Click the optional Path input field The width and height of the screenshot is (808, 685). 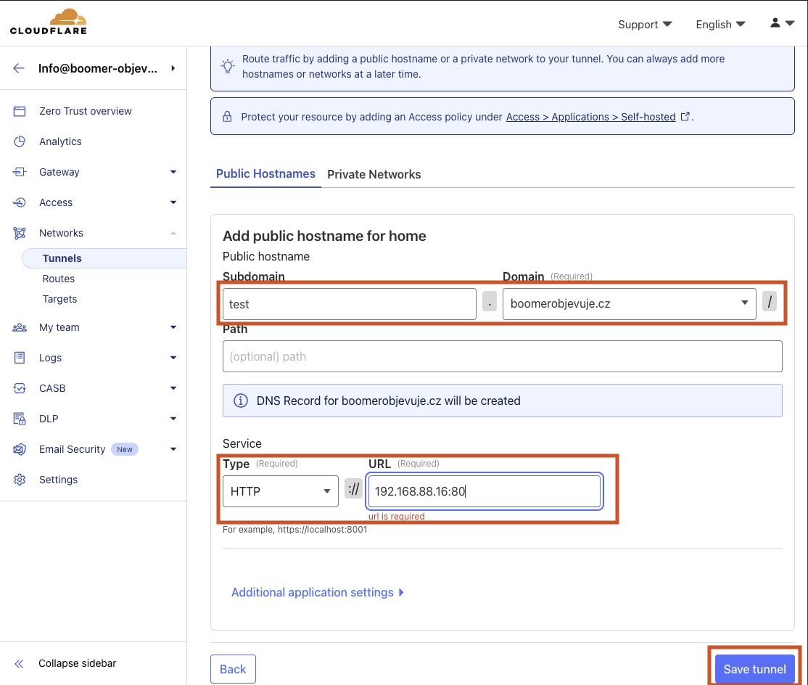[502, 356]
